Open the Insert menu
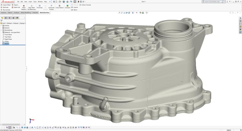242x131 pixels. pyautogui.click(x=30, y=2)
